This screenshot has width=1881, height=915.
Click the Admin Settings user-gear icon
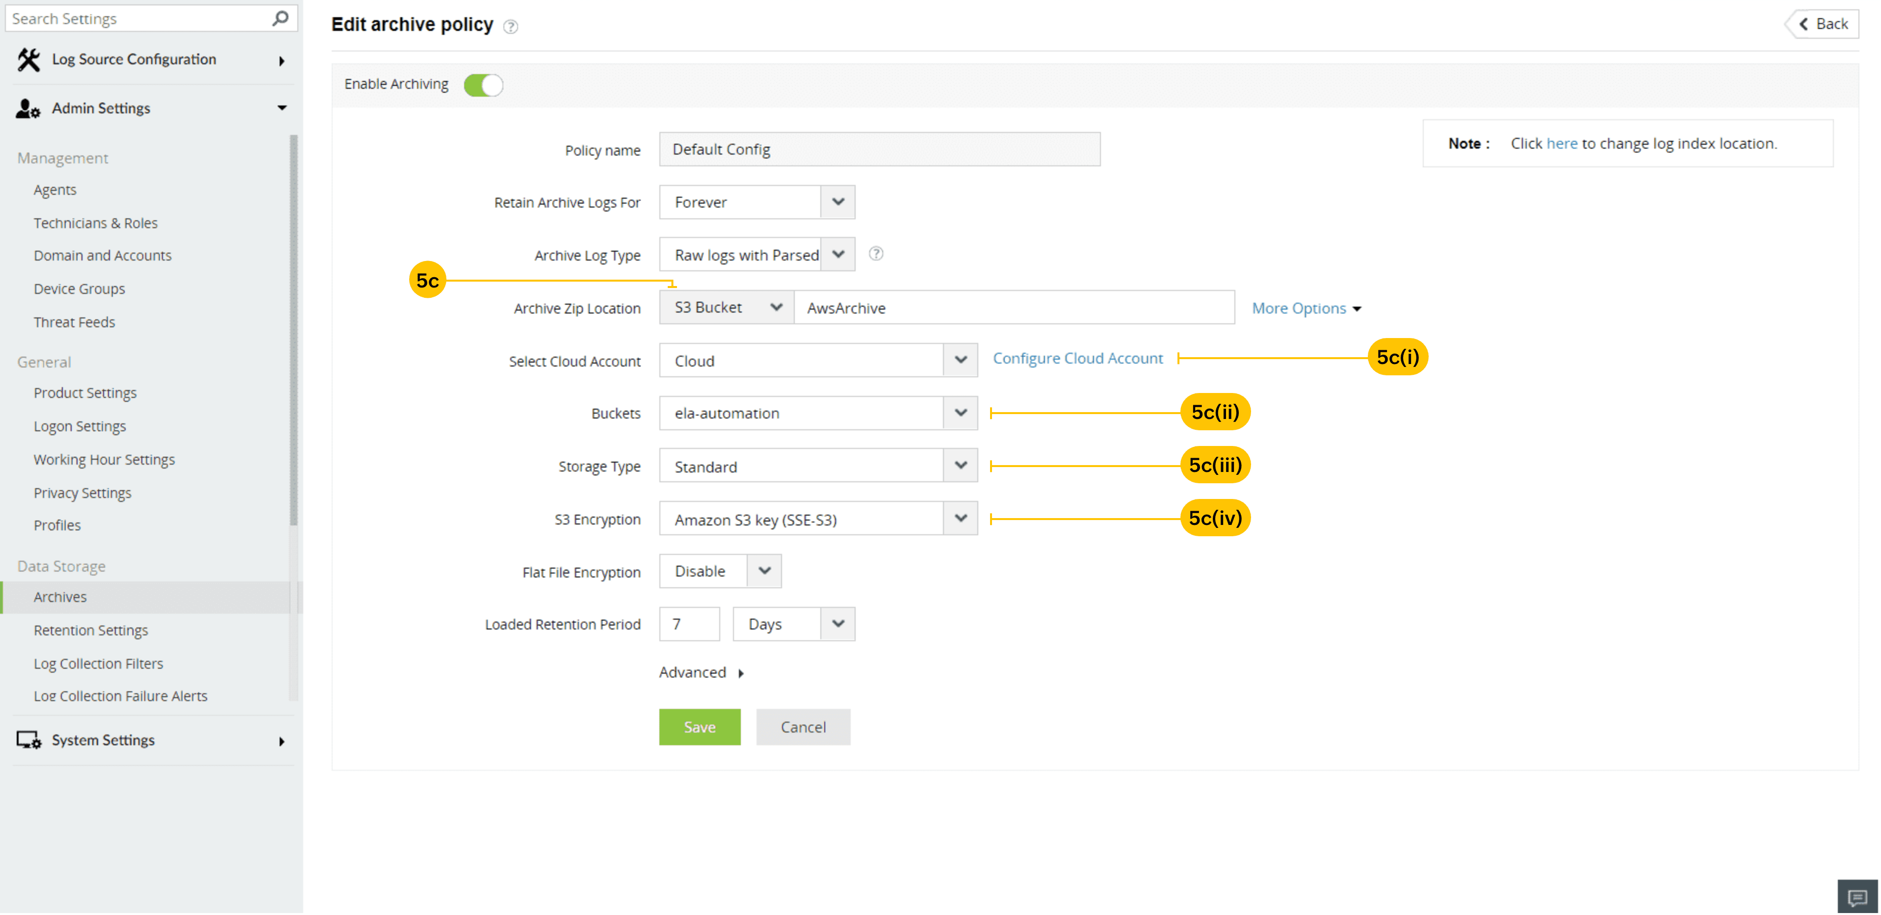tap(28, 109)
